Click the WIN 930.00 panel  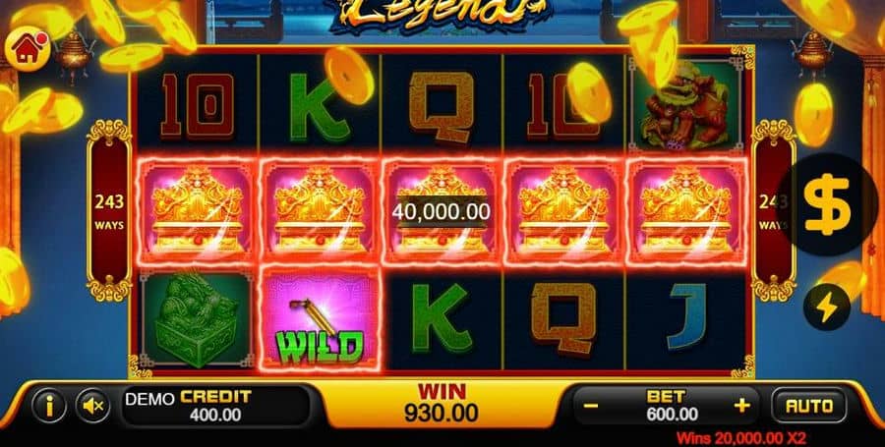point(442,404)
